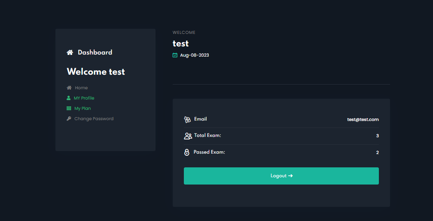Click the key icon beside Change Password
433x221 pixels.
(69, 118)
